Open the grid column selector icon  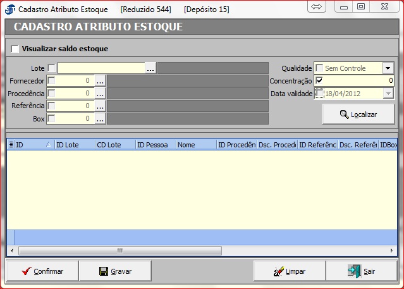[x=10, y=145]
